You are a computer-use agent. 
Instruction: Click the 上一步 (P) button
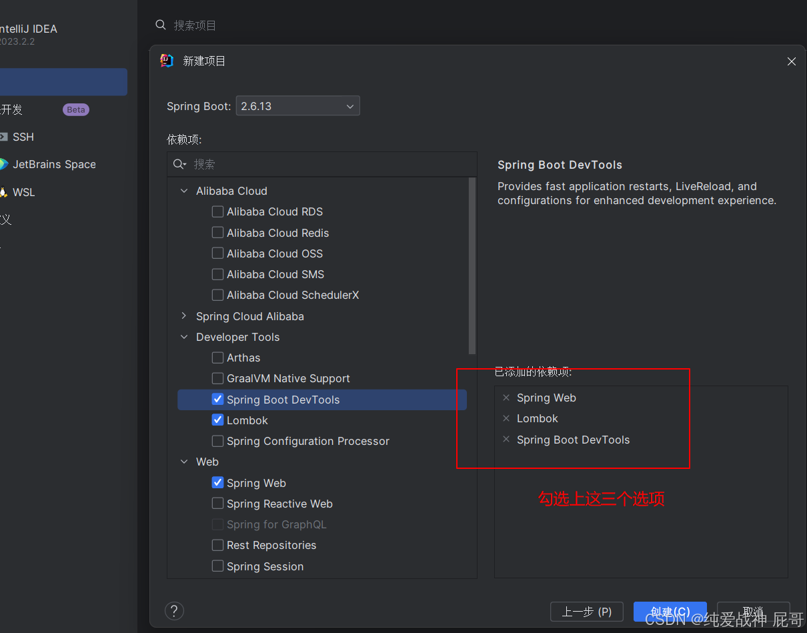coord(586,612)
